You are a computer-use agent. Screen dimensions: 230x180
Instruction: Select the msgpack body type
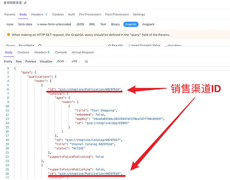(148, 25)
